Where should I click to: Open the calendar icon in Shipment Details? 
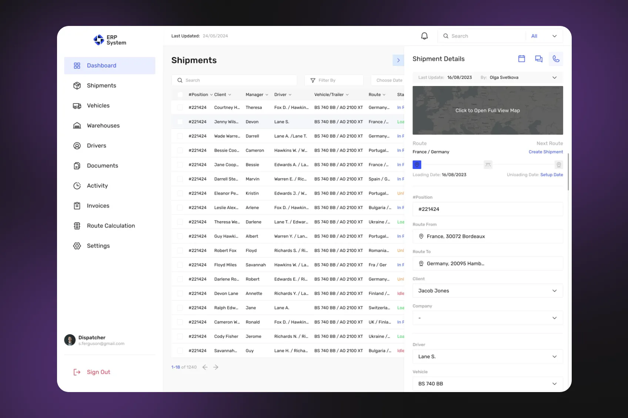point(521,59)
